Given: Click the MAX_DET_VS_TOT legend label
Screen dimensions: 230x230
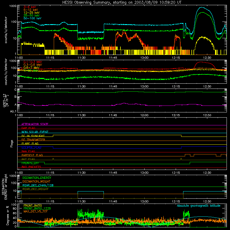Looking at the screenshot, I should (x=35, y=211).
